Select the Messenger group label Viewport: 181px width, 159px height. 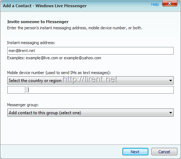tap(23, 105)
